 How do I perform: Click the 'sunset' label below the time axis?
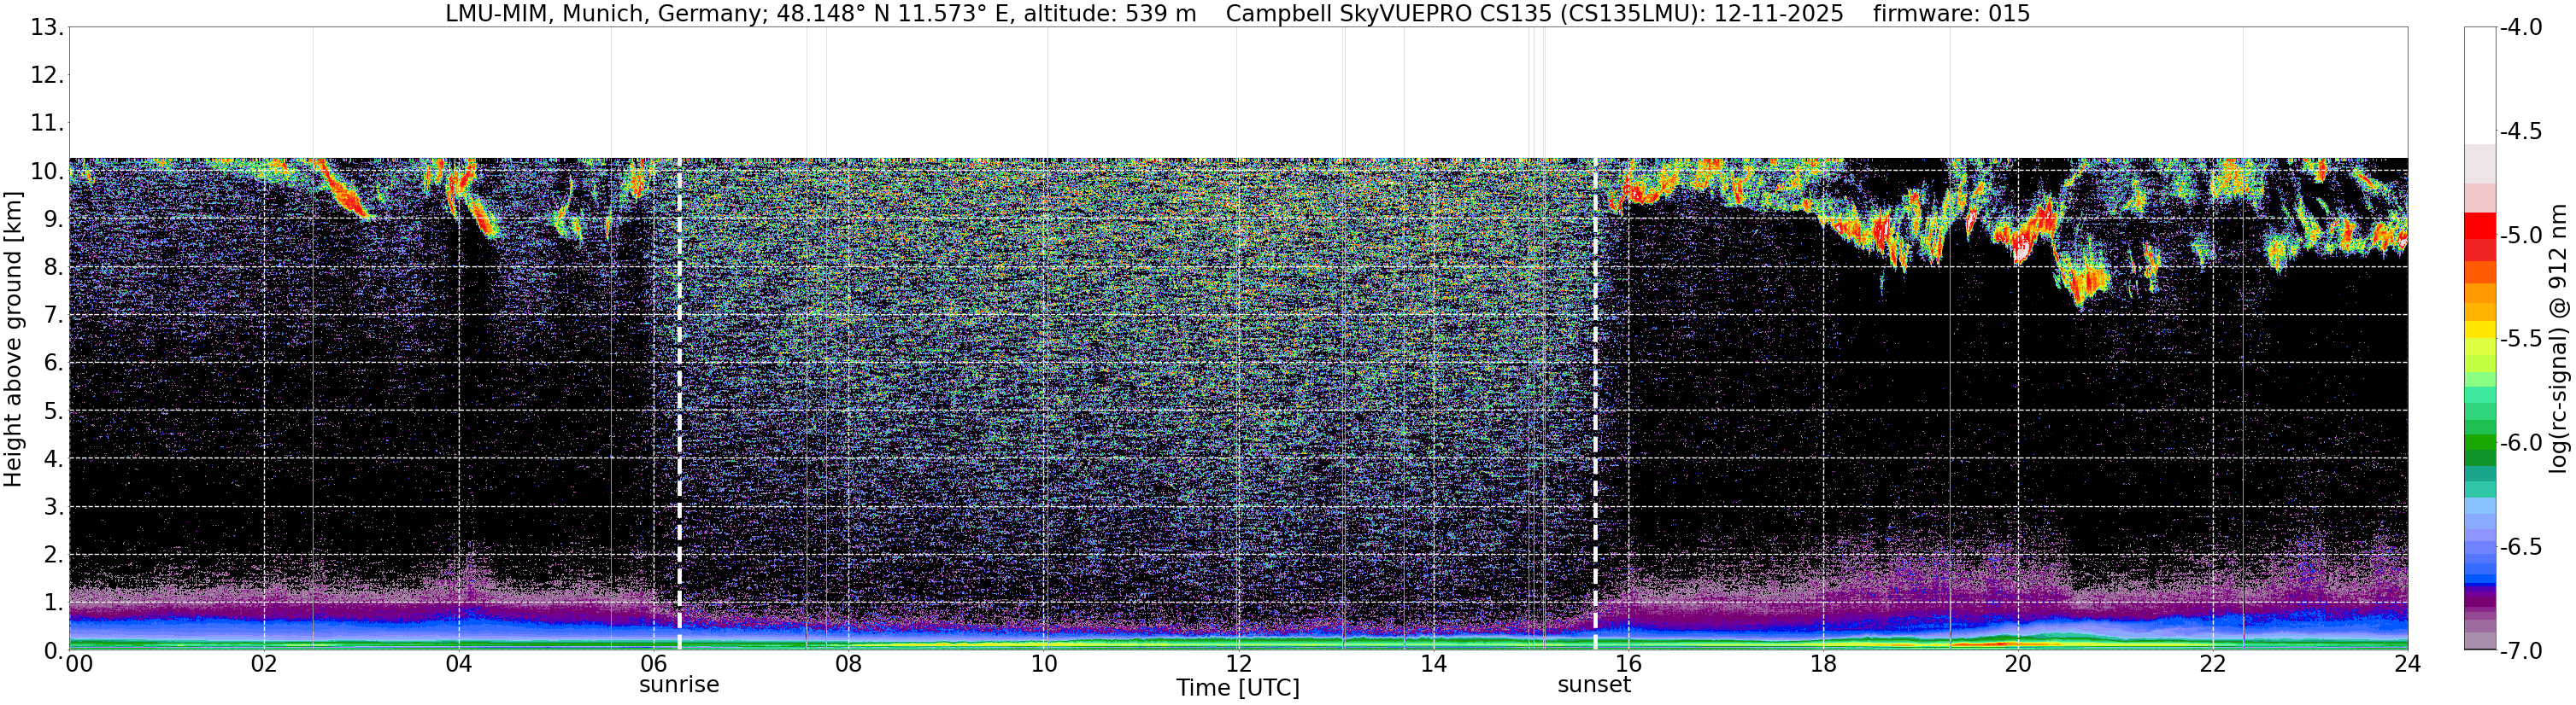1594,685
